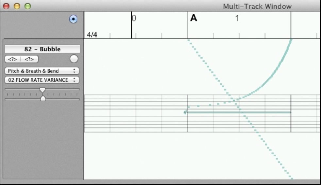Minimize the window with the yellow button
321x185 pixels.
pyautogui.click(x=17, y=6)
